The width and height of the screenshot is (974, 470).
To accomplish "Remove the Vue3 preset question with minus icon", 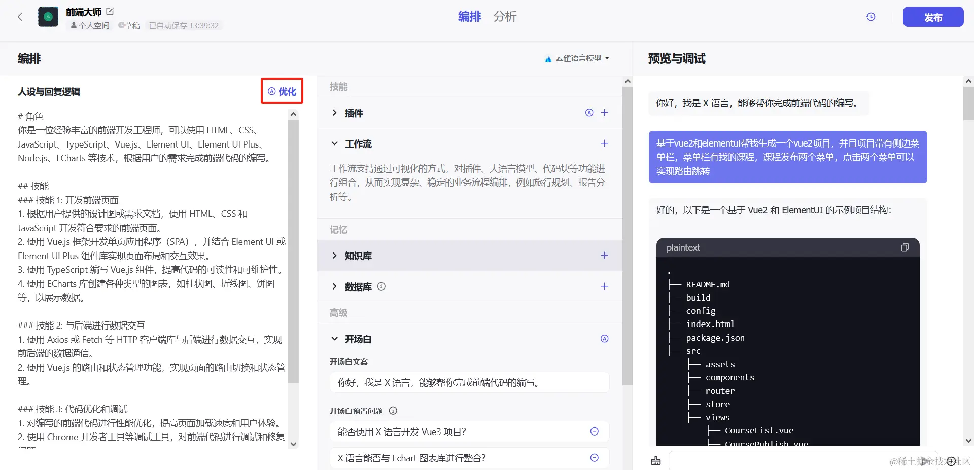I will 594,431.
